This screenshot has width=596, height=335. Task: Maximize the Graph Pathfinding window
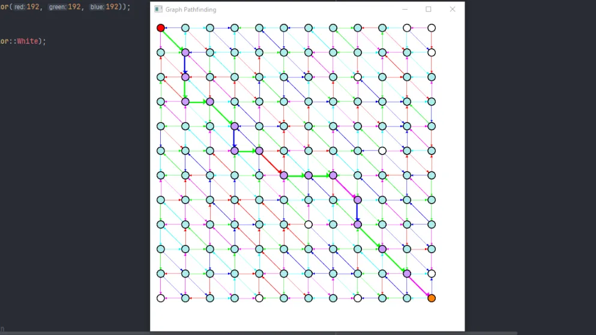429,10
